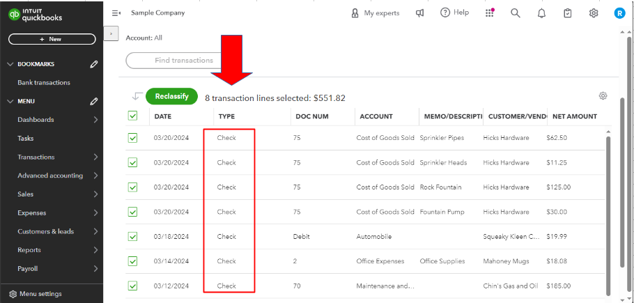Screen dimensions: 634x303
Task: Click the Debit doc num cell
Action: 301,236
